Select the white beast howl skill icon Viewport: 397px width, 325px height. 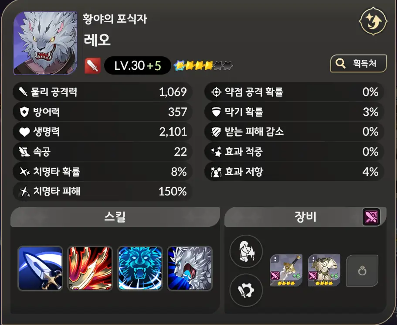[190, 268]
